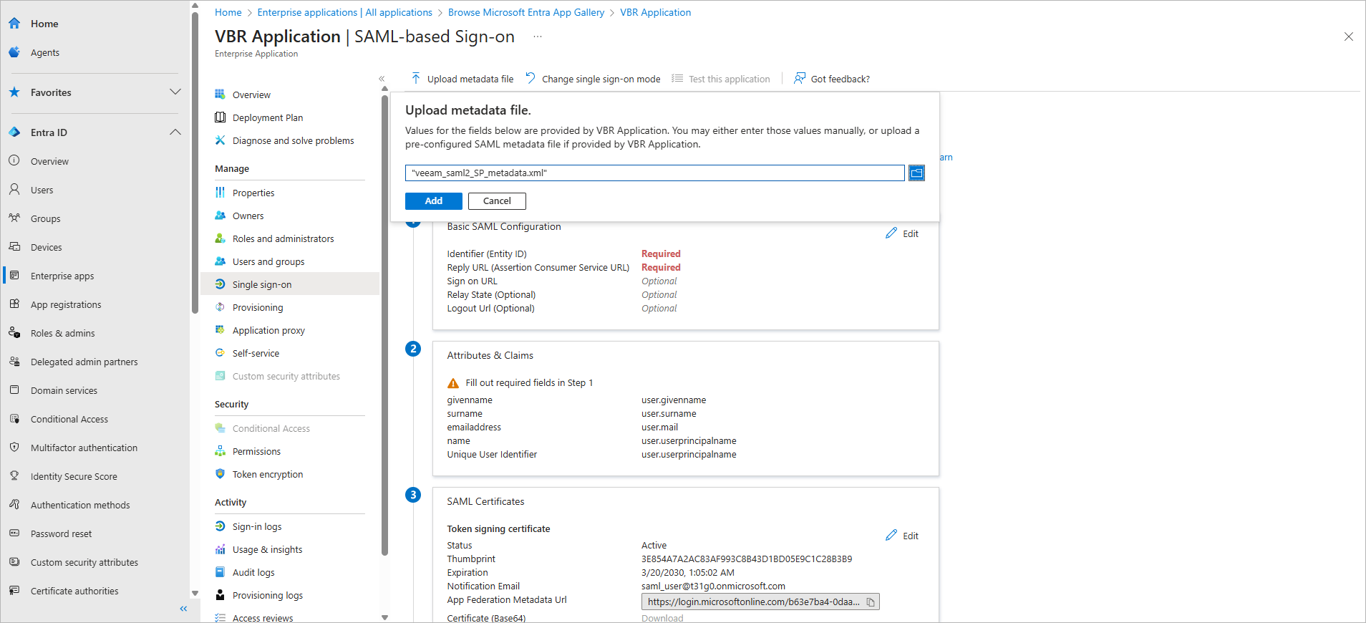Click the file browse folder icon
The image size is (1366, 623).
916,173
